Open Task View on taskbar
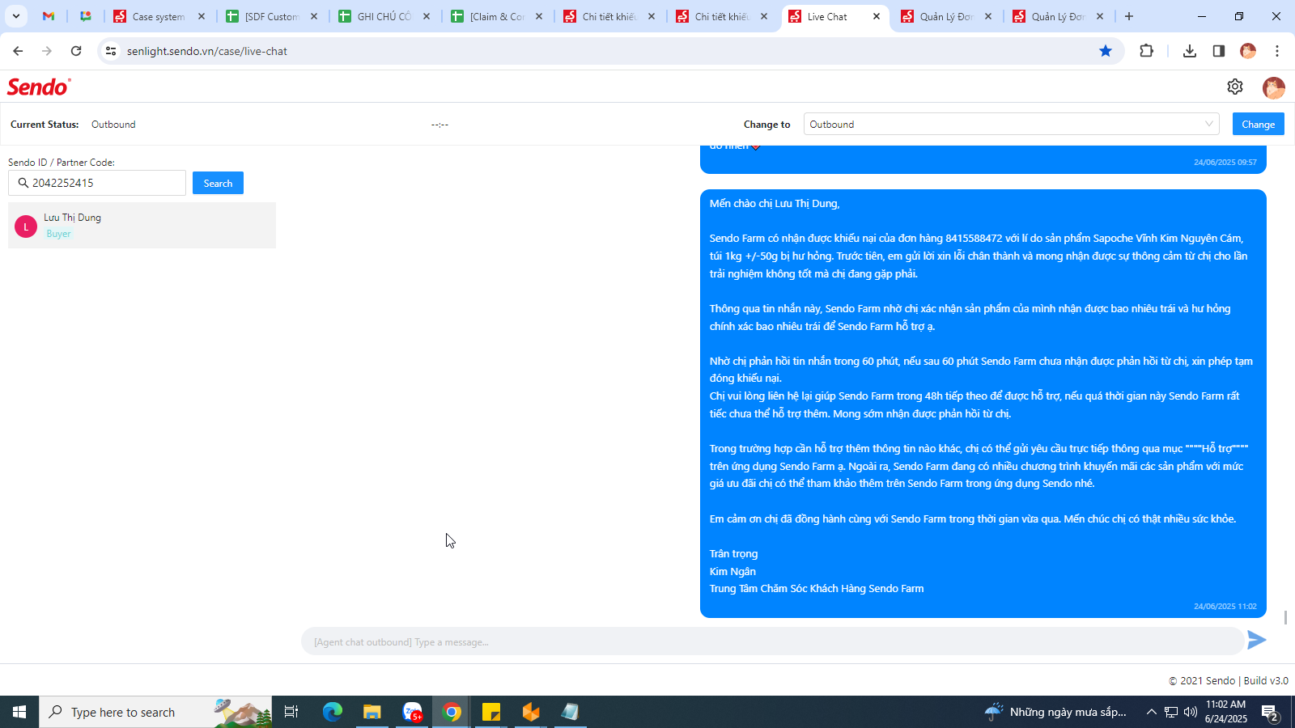1295x728 pixels. click(291, 712)
